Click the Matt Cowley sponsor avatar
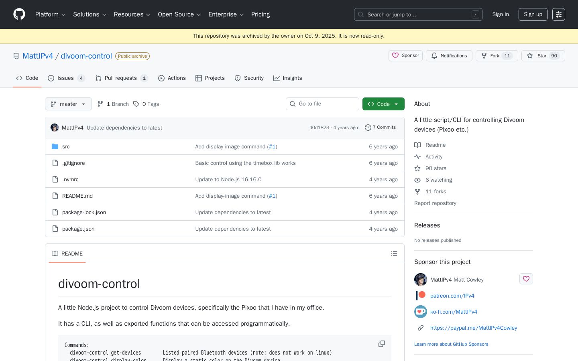 pyautogui.click(x=421, y=280)
